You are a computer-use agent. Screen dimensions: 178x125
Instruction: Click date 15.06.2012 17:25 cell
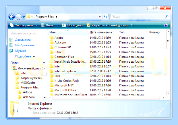[100, 52]
